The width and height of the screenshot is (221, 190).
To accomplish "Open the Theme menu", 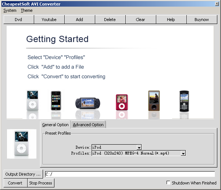I will (x=26, y=10).
